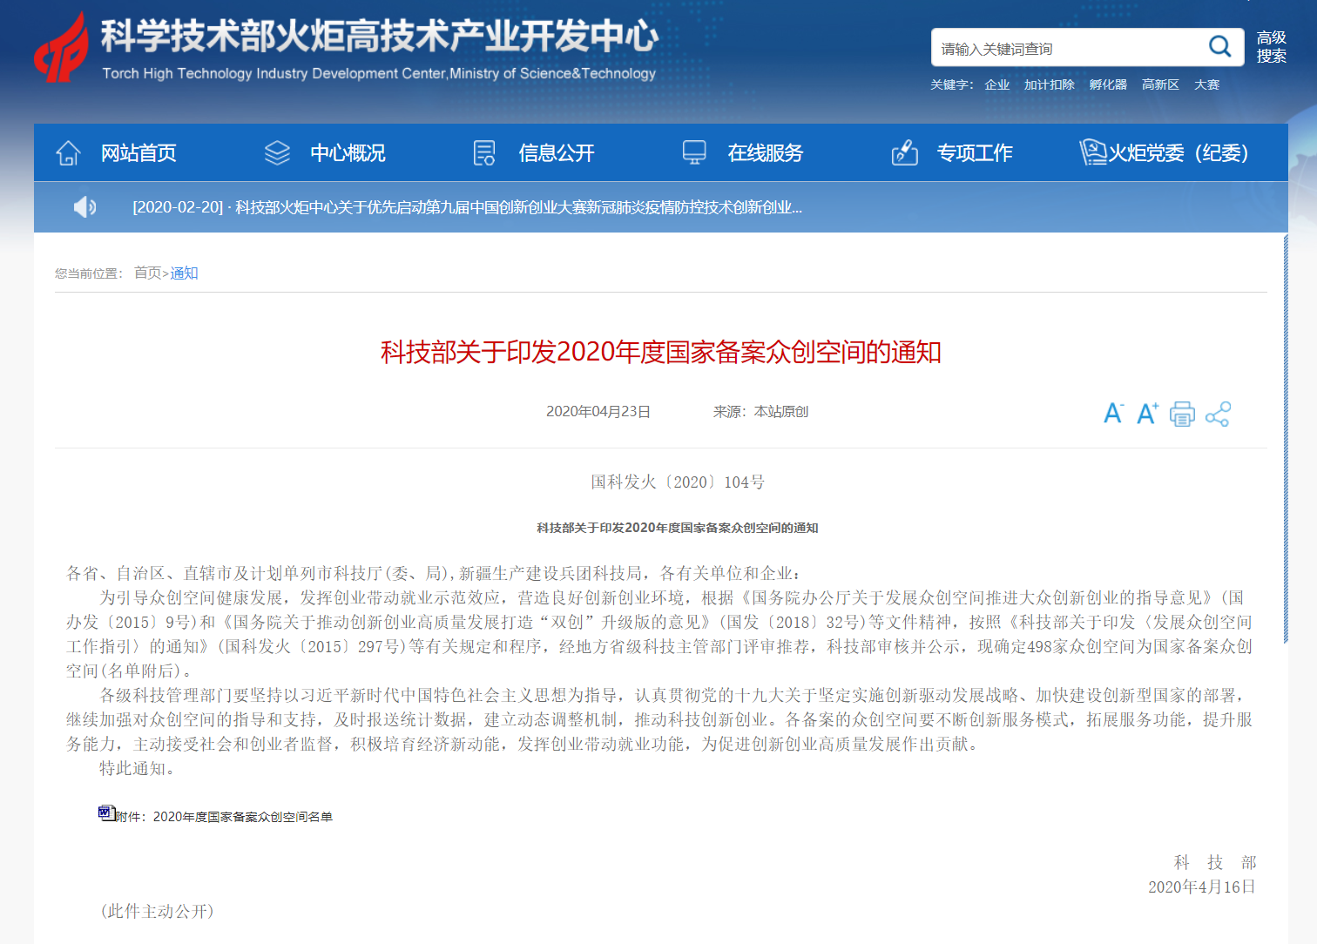The image size is (1317, 944).
Task: Select keyword 大赛
Action: coord(1206,84)
